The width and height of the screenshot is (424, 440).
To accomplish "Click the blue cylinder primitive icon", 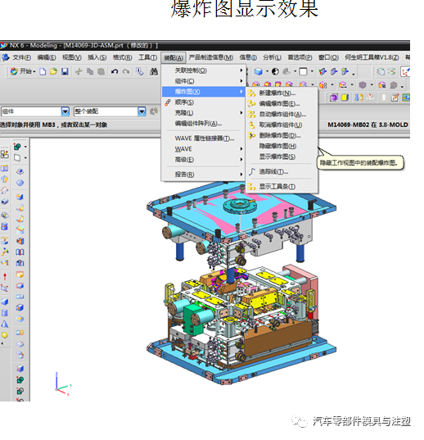I will pyautogui.click(x=5, y=313).
